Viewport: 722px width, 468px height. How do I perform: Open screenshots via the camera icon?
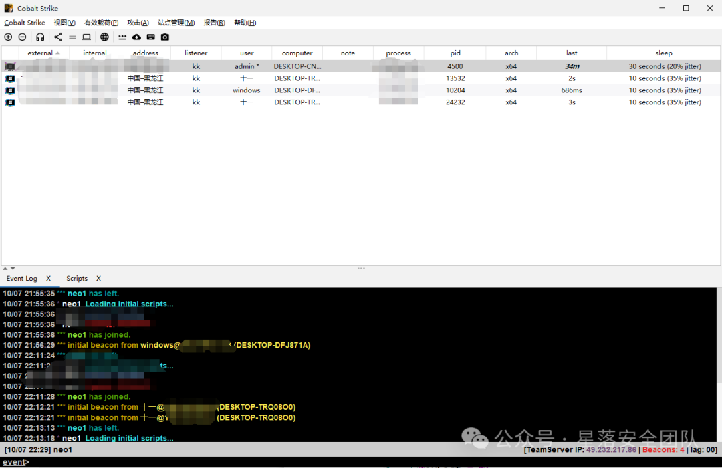click(x=165, y=37)
